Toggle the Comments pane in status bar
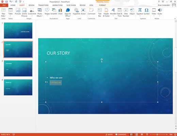 point(121,135)
